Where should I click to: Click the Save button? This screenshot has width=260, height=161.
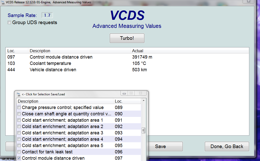(x=160, y=147)
